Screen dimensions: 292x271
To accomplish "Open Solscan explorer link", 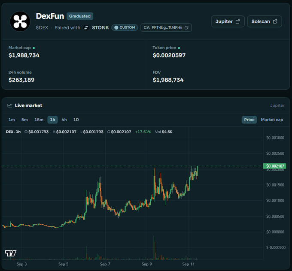I will [x=265, y=21].
